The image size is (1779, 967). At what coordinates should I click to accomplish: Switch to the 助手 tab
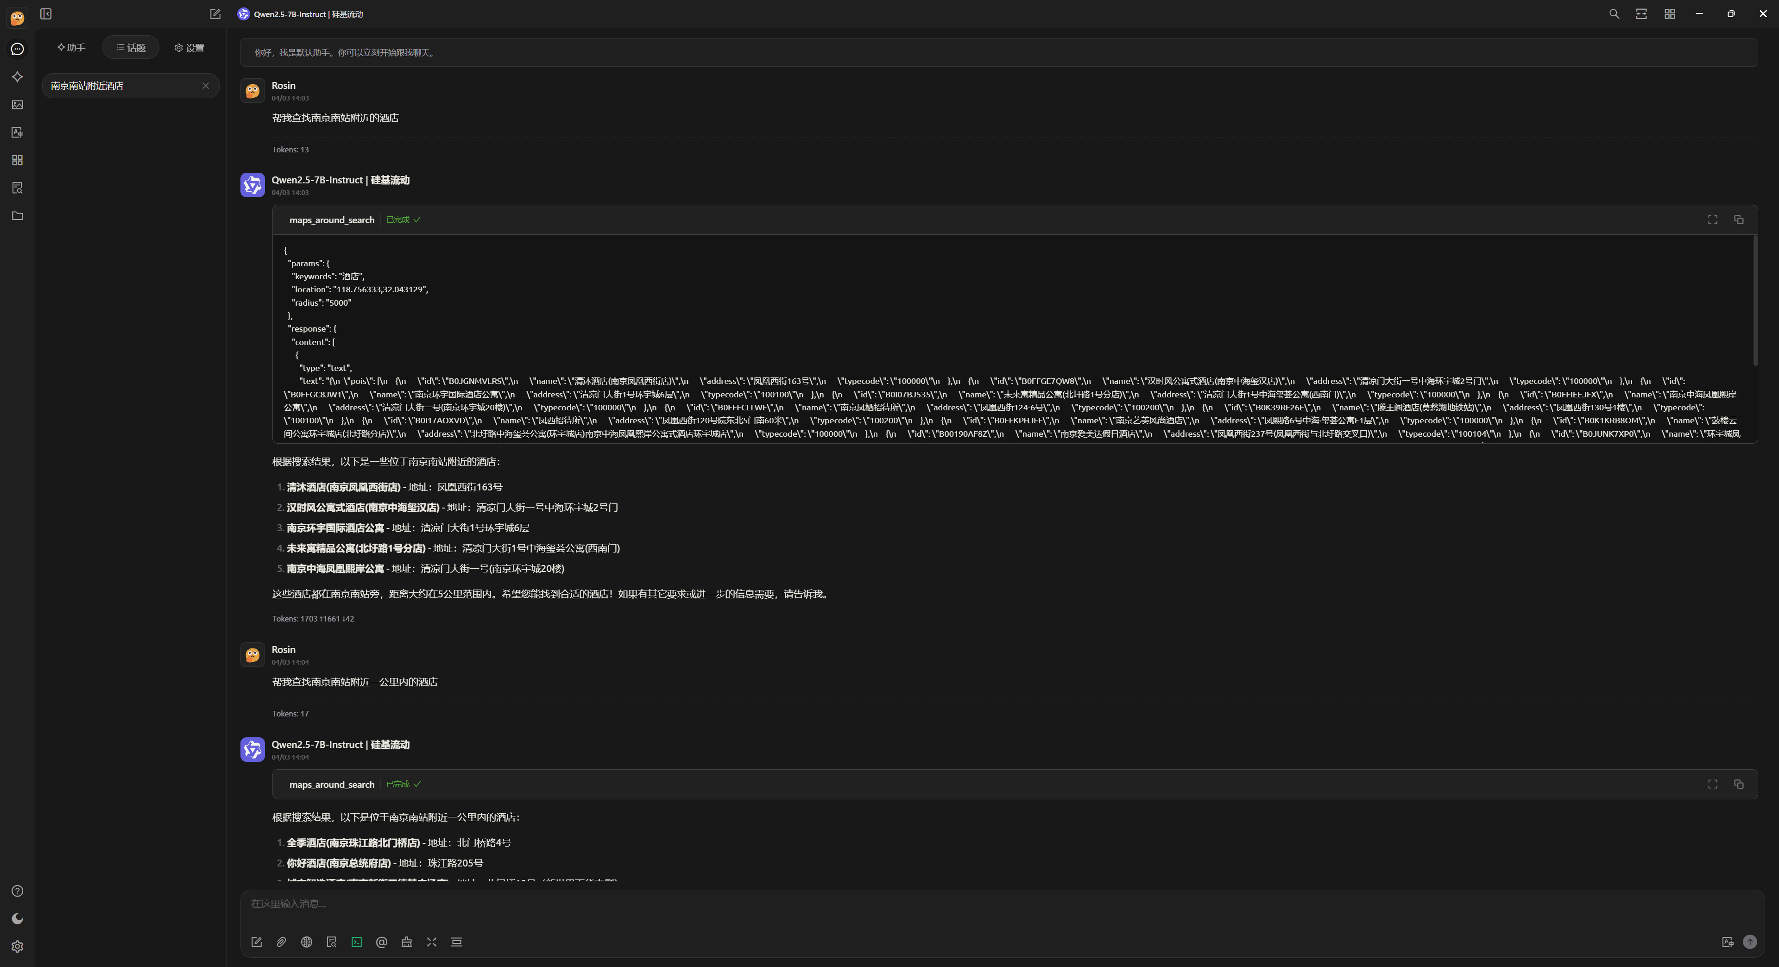coord(71,48)
